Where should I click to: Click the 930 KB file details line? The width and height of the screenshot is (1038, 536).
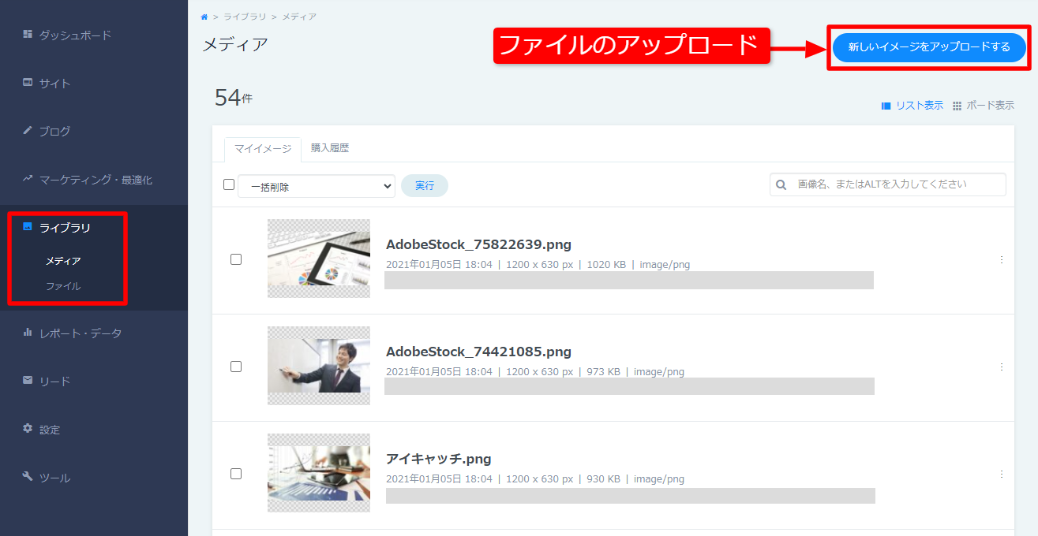click(x=535, y=479)
